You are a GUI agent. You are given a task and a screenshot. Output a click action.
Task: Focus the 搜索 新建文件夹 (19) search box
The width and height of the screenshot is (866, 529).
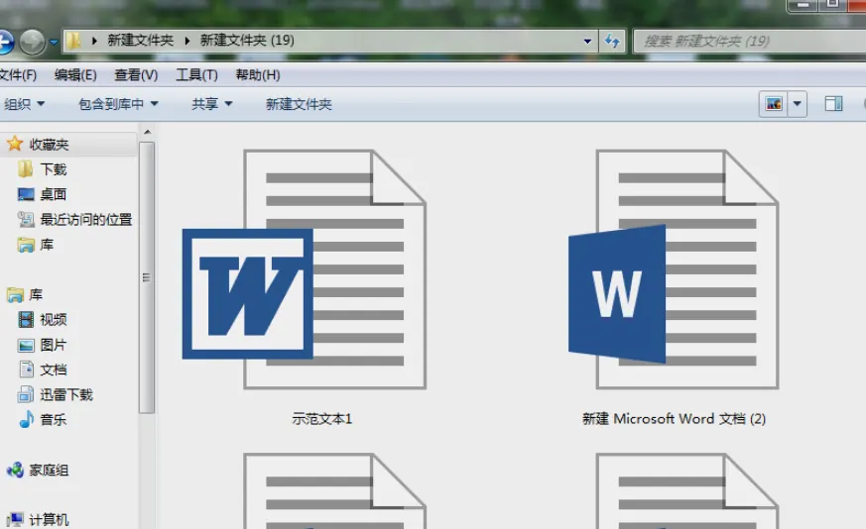pyautogui.click(x=749, y=42)
